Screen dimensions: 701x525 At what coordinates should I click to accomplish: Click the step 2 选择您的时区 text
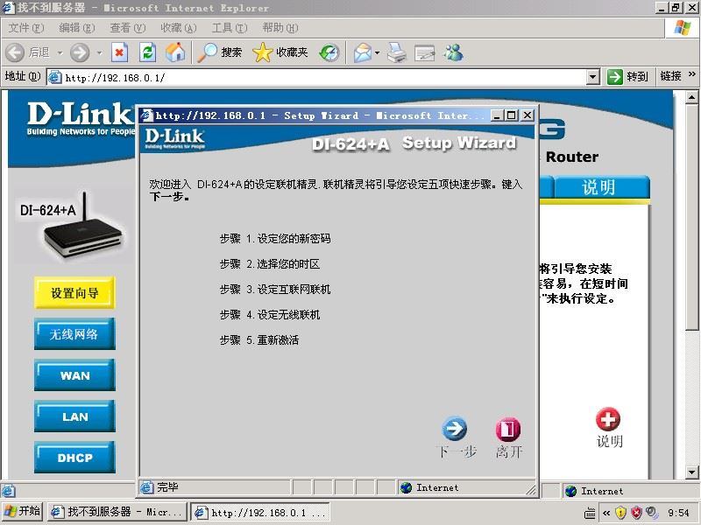click(288, 264)
